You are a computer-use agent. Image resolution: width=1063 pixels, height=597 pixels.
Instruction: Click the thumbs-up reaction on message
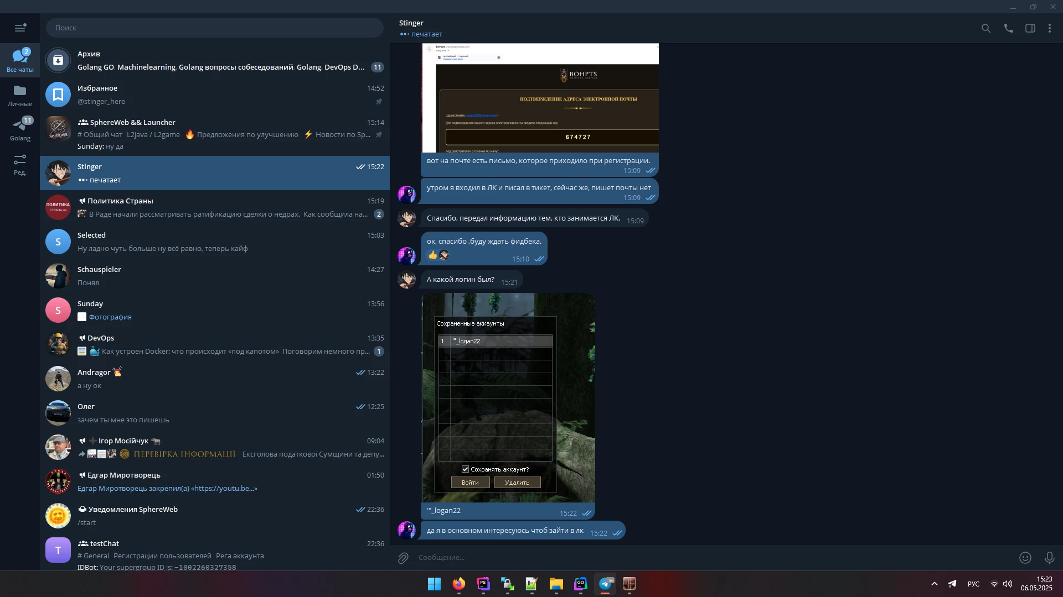pyautogui.click(x=433, y=255)
